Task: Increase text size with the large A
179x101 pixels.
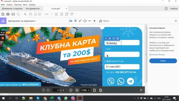Action: (x=110, y=38)
